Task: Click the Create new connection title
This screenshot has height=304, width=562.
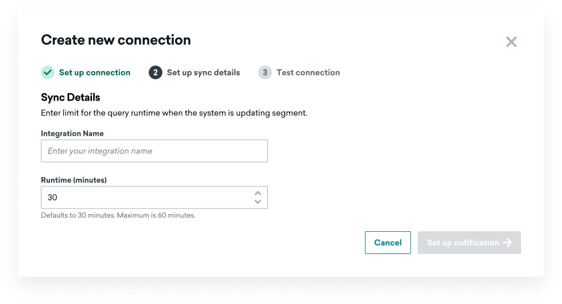Action: (x=116, y=40)
